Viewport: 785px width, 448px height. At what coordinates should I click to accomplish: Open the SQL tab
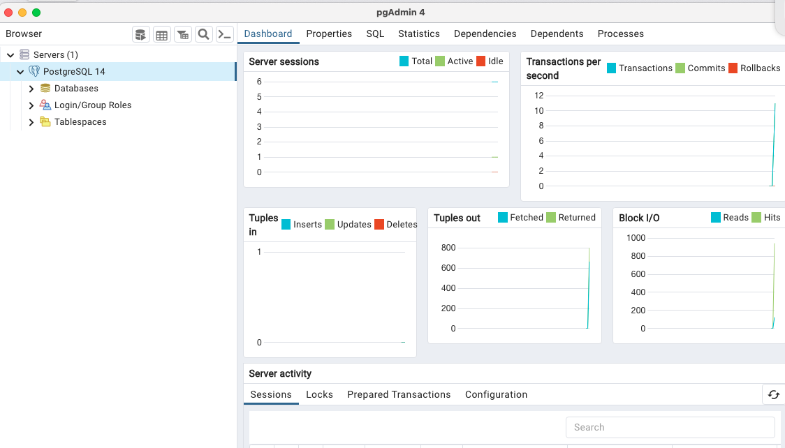tap(375, 33)
